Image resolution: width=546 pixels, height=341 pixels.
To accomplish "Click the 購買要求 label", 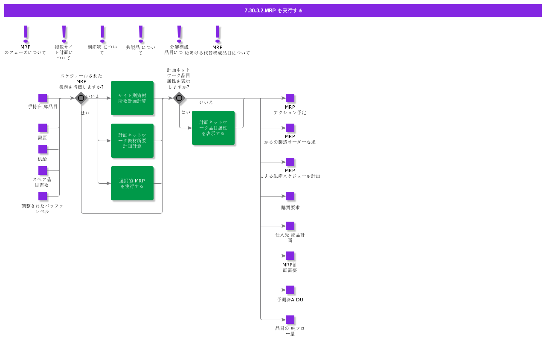I will [x=290, y=208].
